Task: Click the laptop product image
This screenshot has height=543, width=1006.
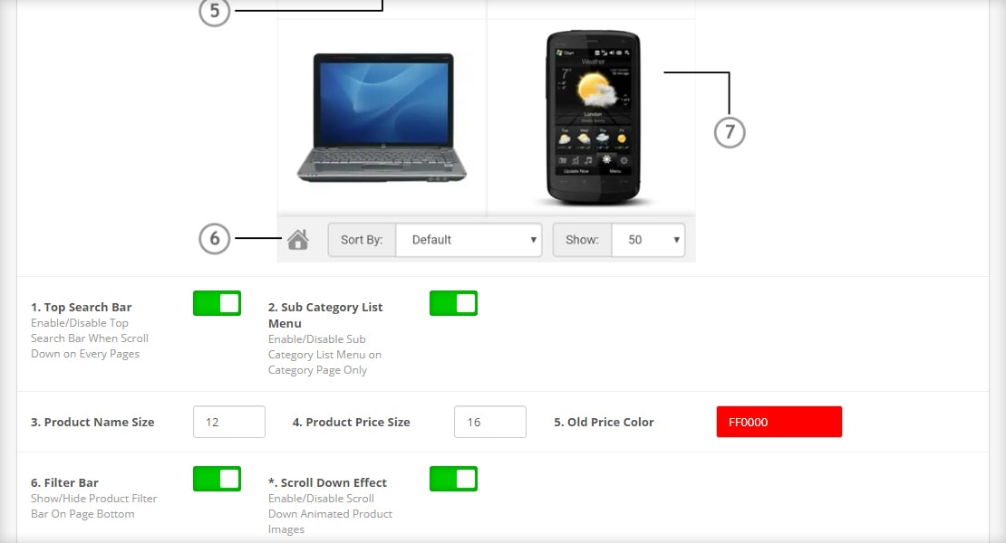Action: tap(382, 118)
